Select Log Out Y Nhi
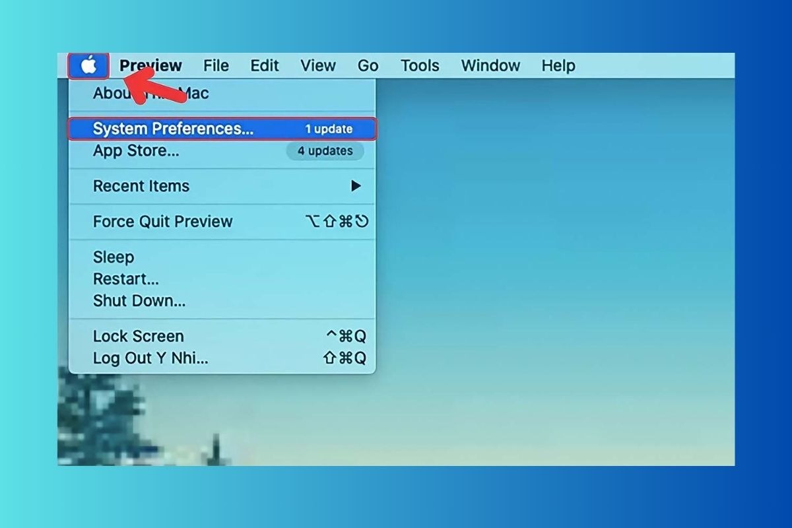The height and width of the screenshot is (528, 792). tap(222, 358)
